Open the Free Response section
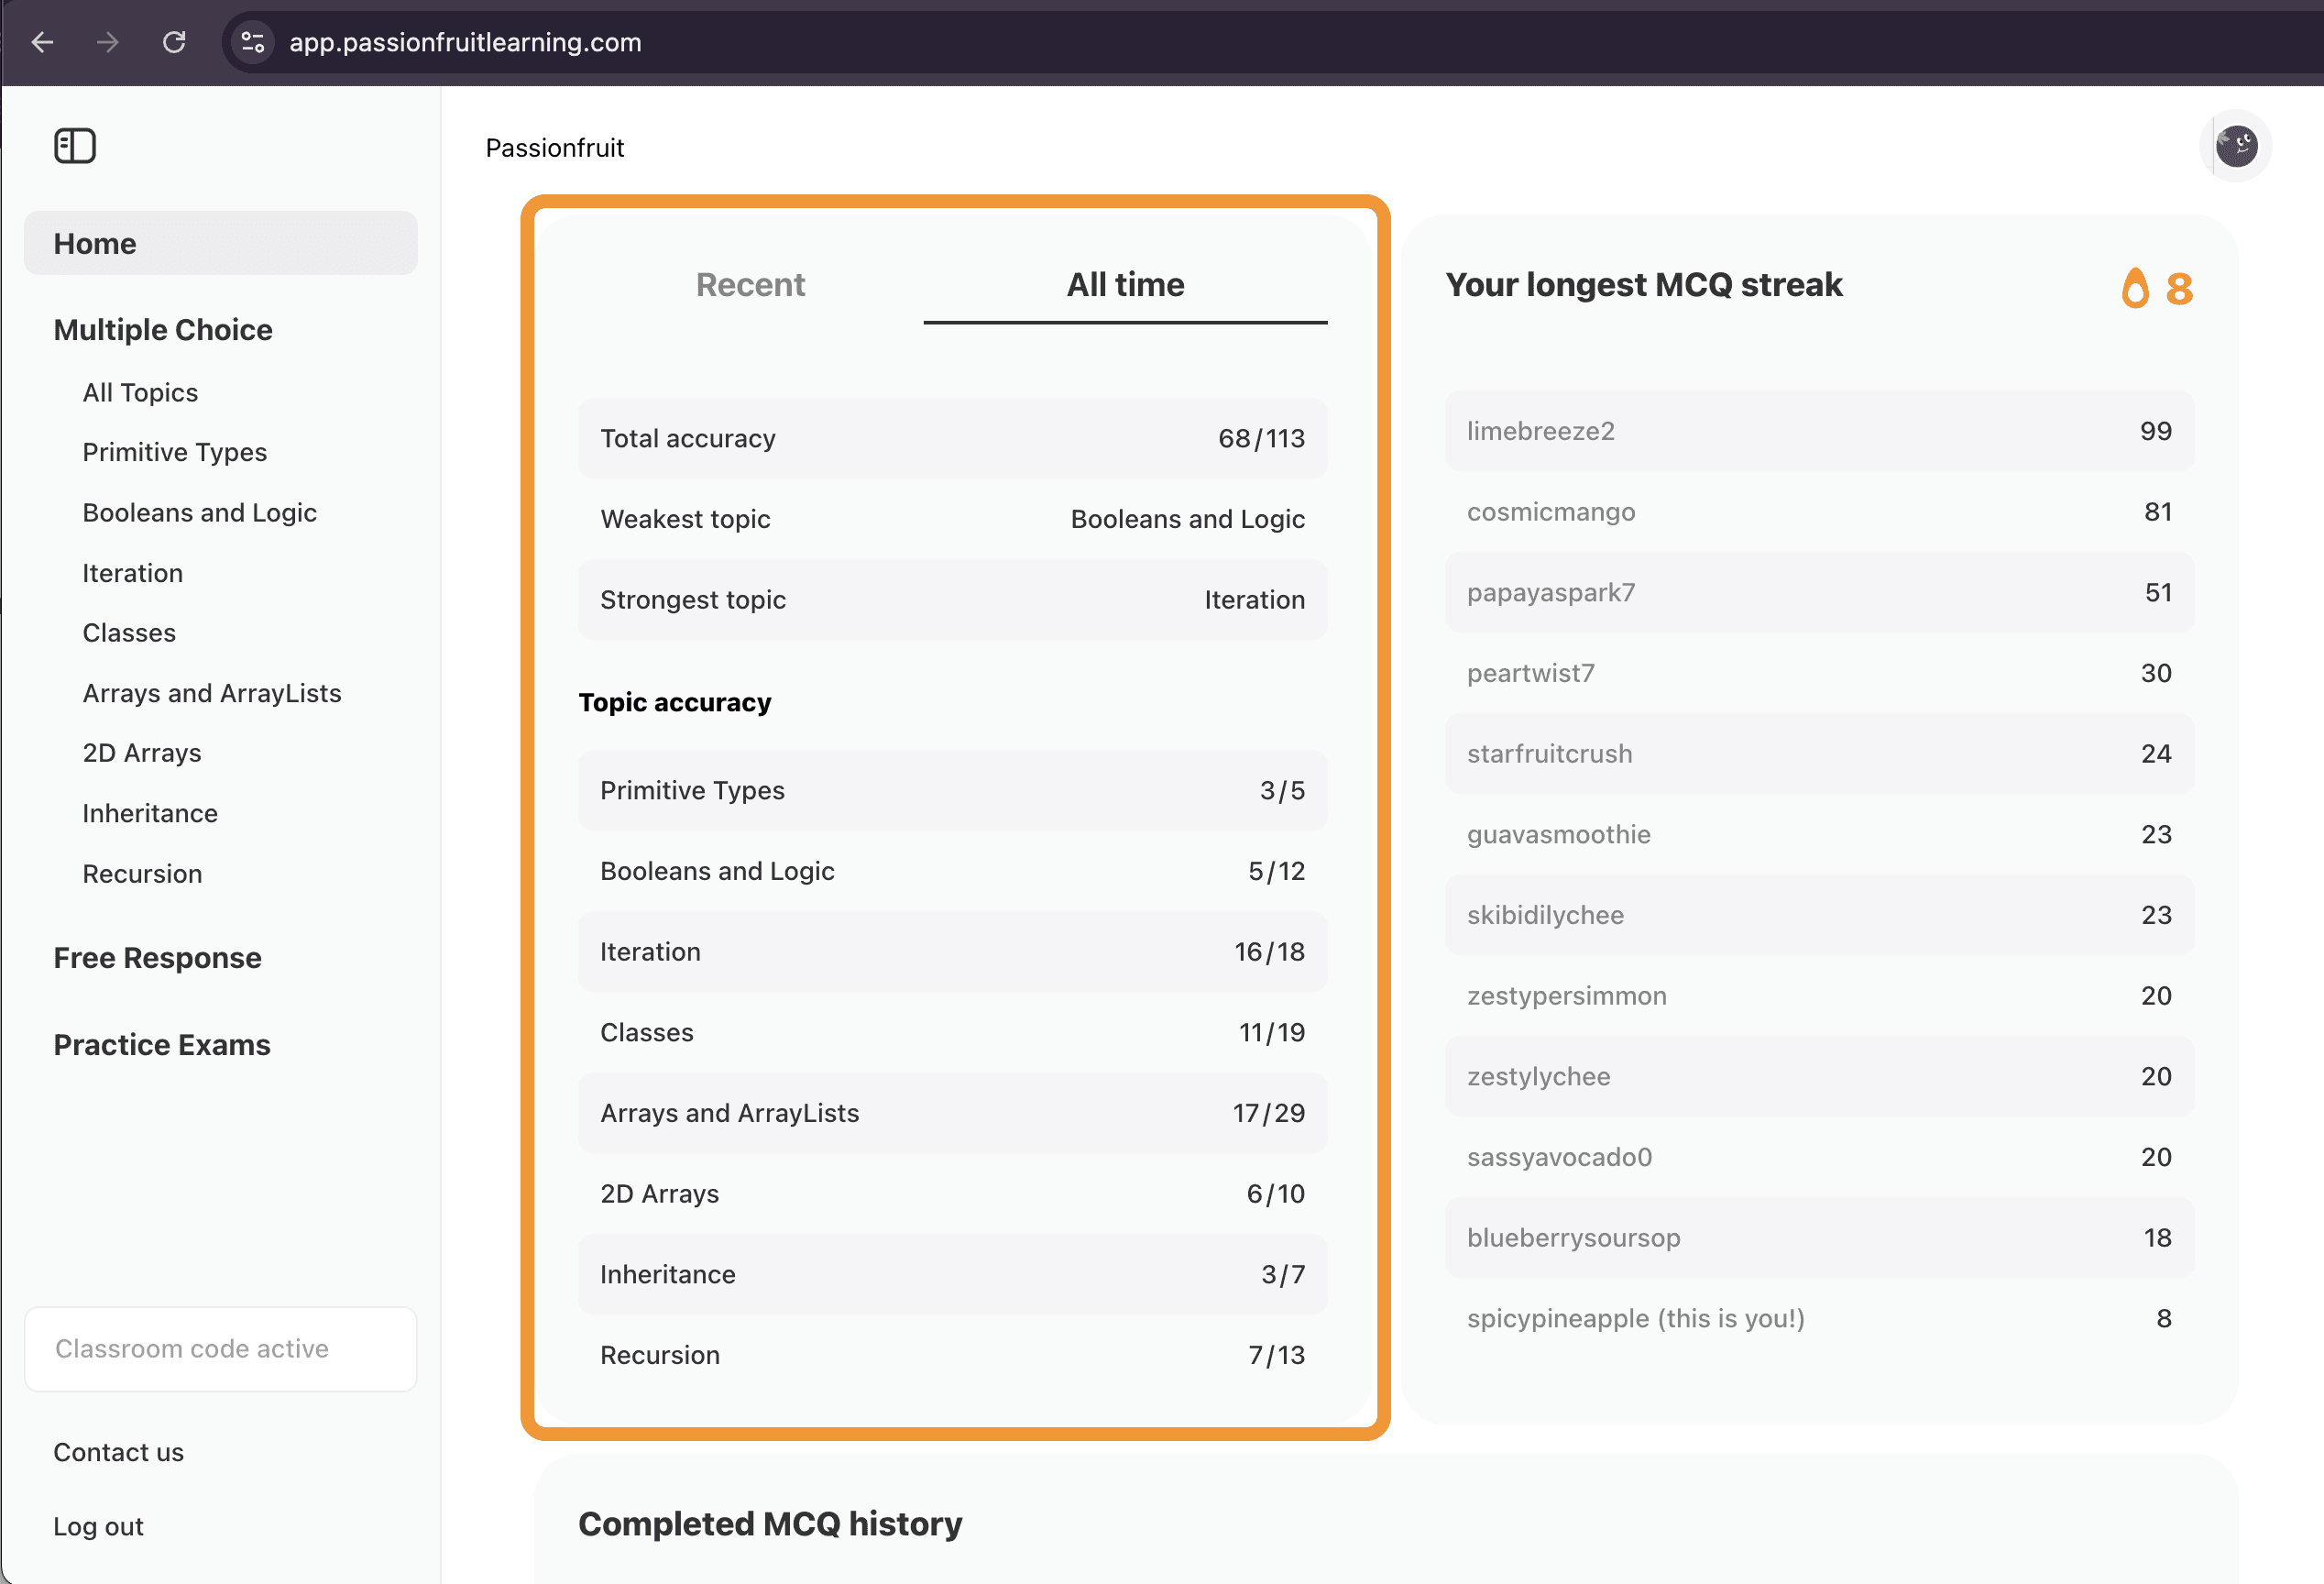 (x=157, y=958)
